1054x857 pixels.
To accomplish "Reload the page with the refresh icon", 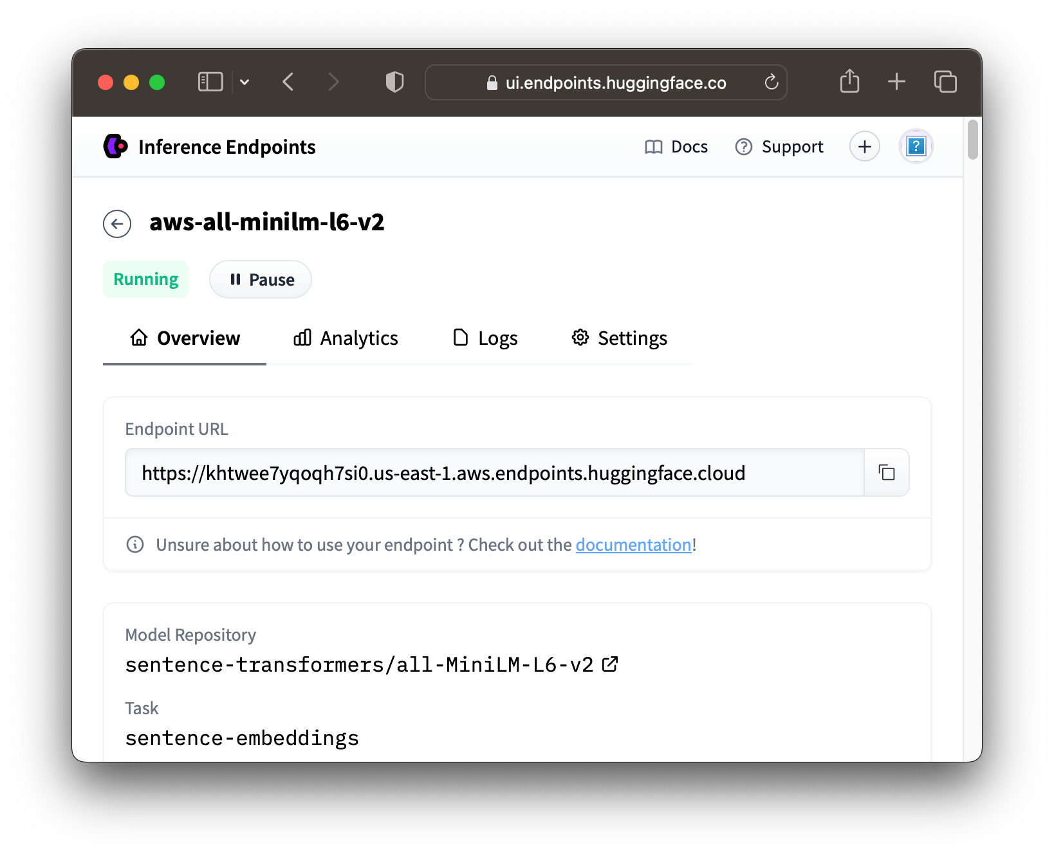I will (771, 82).
